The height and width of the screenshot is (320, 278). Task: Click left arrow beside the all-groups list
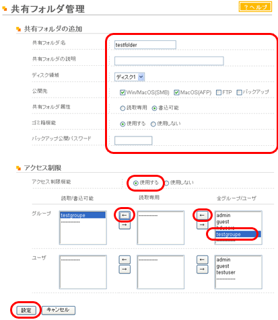pos(202,215)
